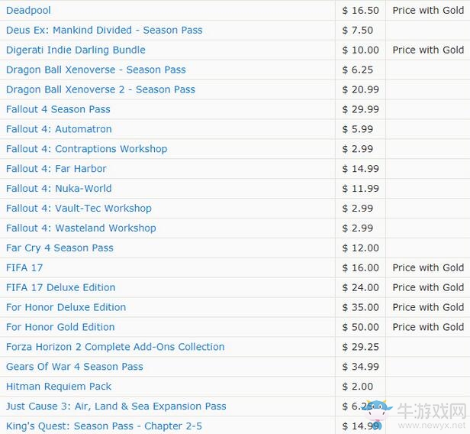Click Price with Gold note in Digerati row
470x434 pixels.
tap(428, 50)
